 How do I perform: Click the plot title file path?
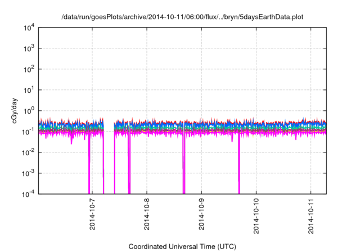182,17
